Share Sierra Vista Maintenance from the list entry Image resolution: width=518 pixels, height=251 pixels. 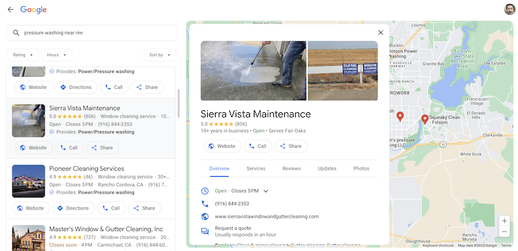(x=102, y=148)
